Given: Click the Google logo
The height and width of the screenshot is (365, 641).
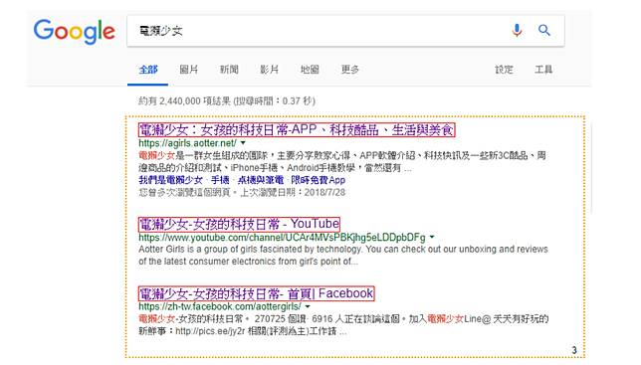Looking at the screenshot, I should click(74, 32).
